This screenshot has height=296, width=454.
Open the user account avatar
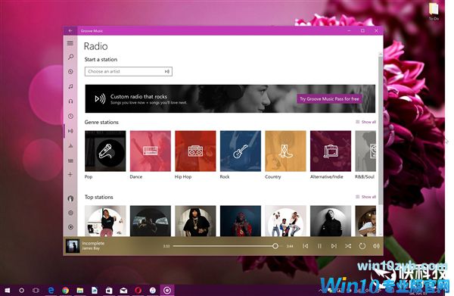[x=70, y=198]
